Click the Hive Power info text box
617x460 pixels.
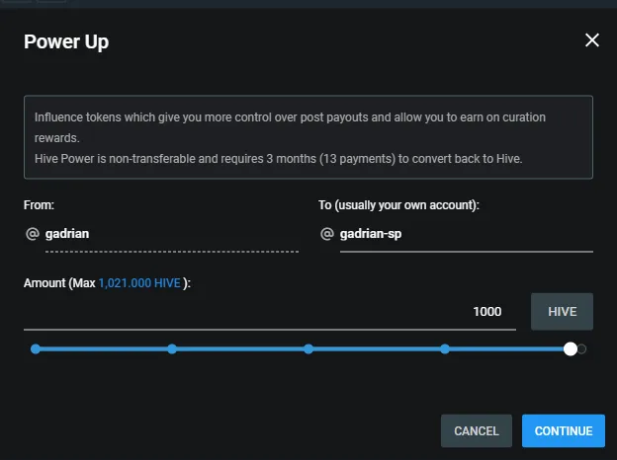[x=308, y=137]
